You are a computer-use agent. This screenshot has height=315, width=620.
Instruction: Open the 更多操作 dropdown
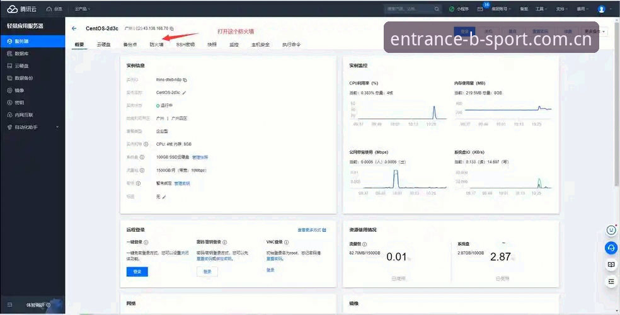594,31
